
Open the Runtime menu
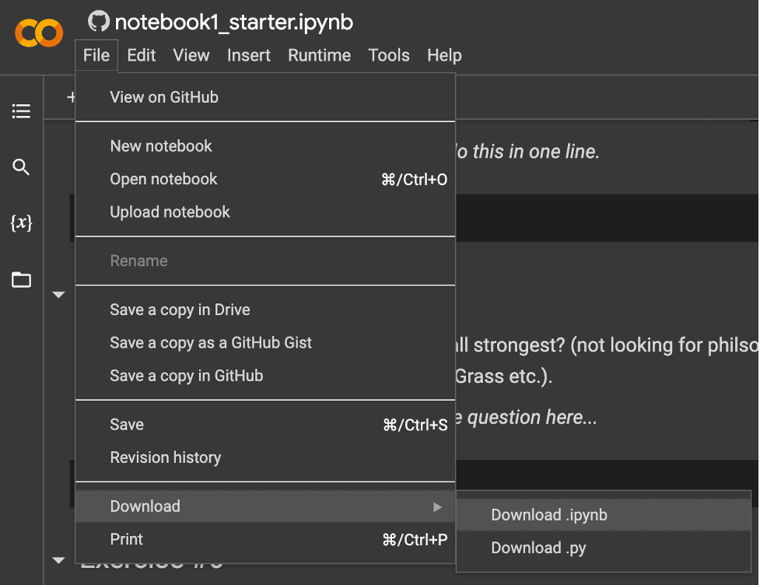[x=320, y=55]
